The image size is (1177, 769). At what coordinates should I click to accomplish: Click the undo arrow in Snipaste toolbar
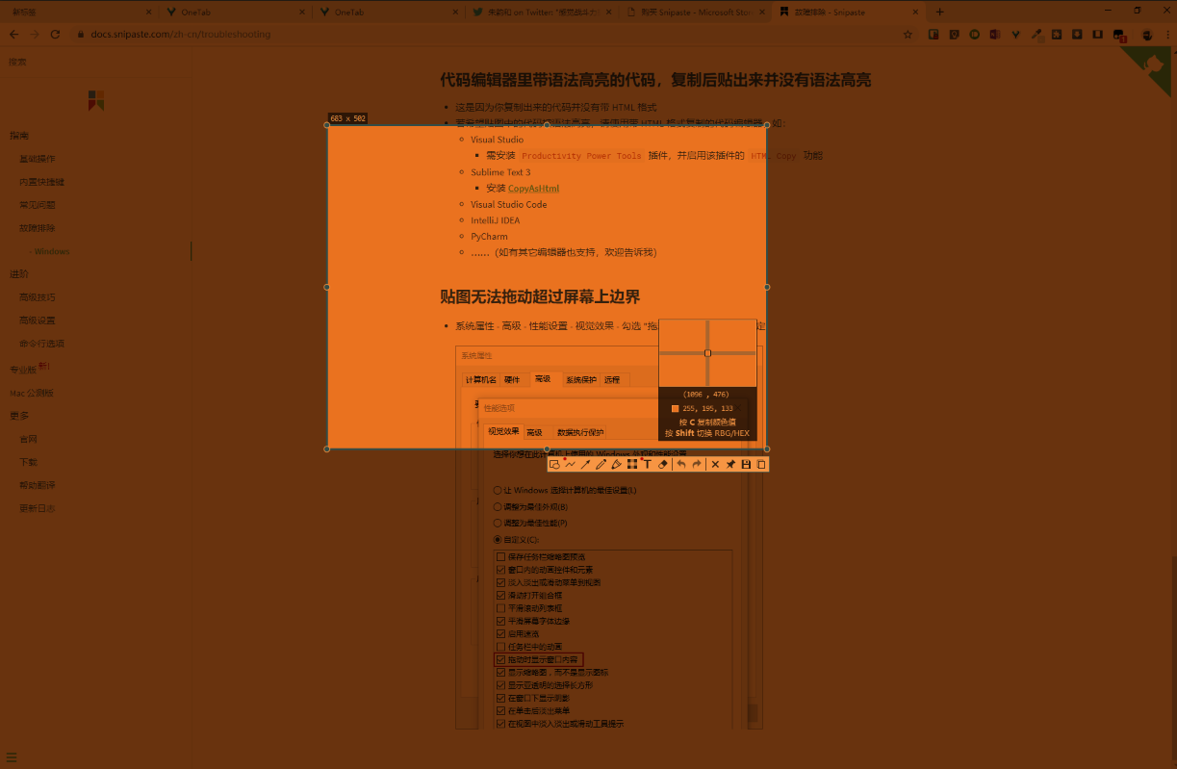[x=681, y=465]
